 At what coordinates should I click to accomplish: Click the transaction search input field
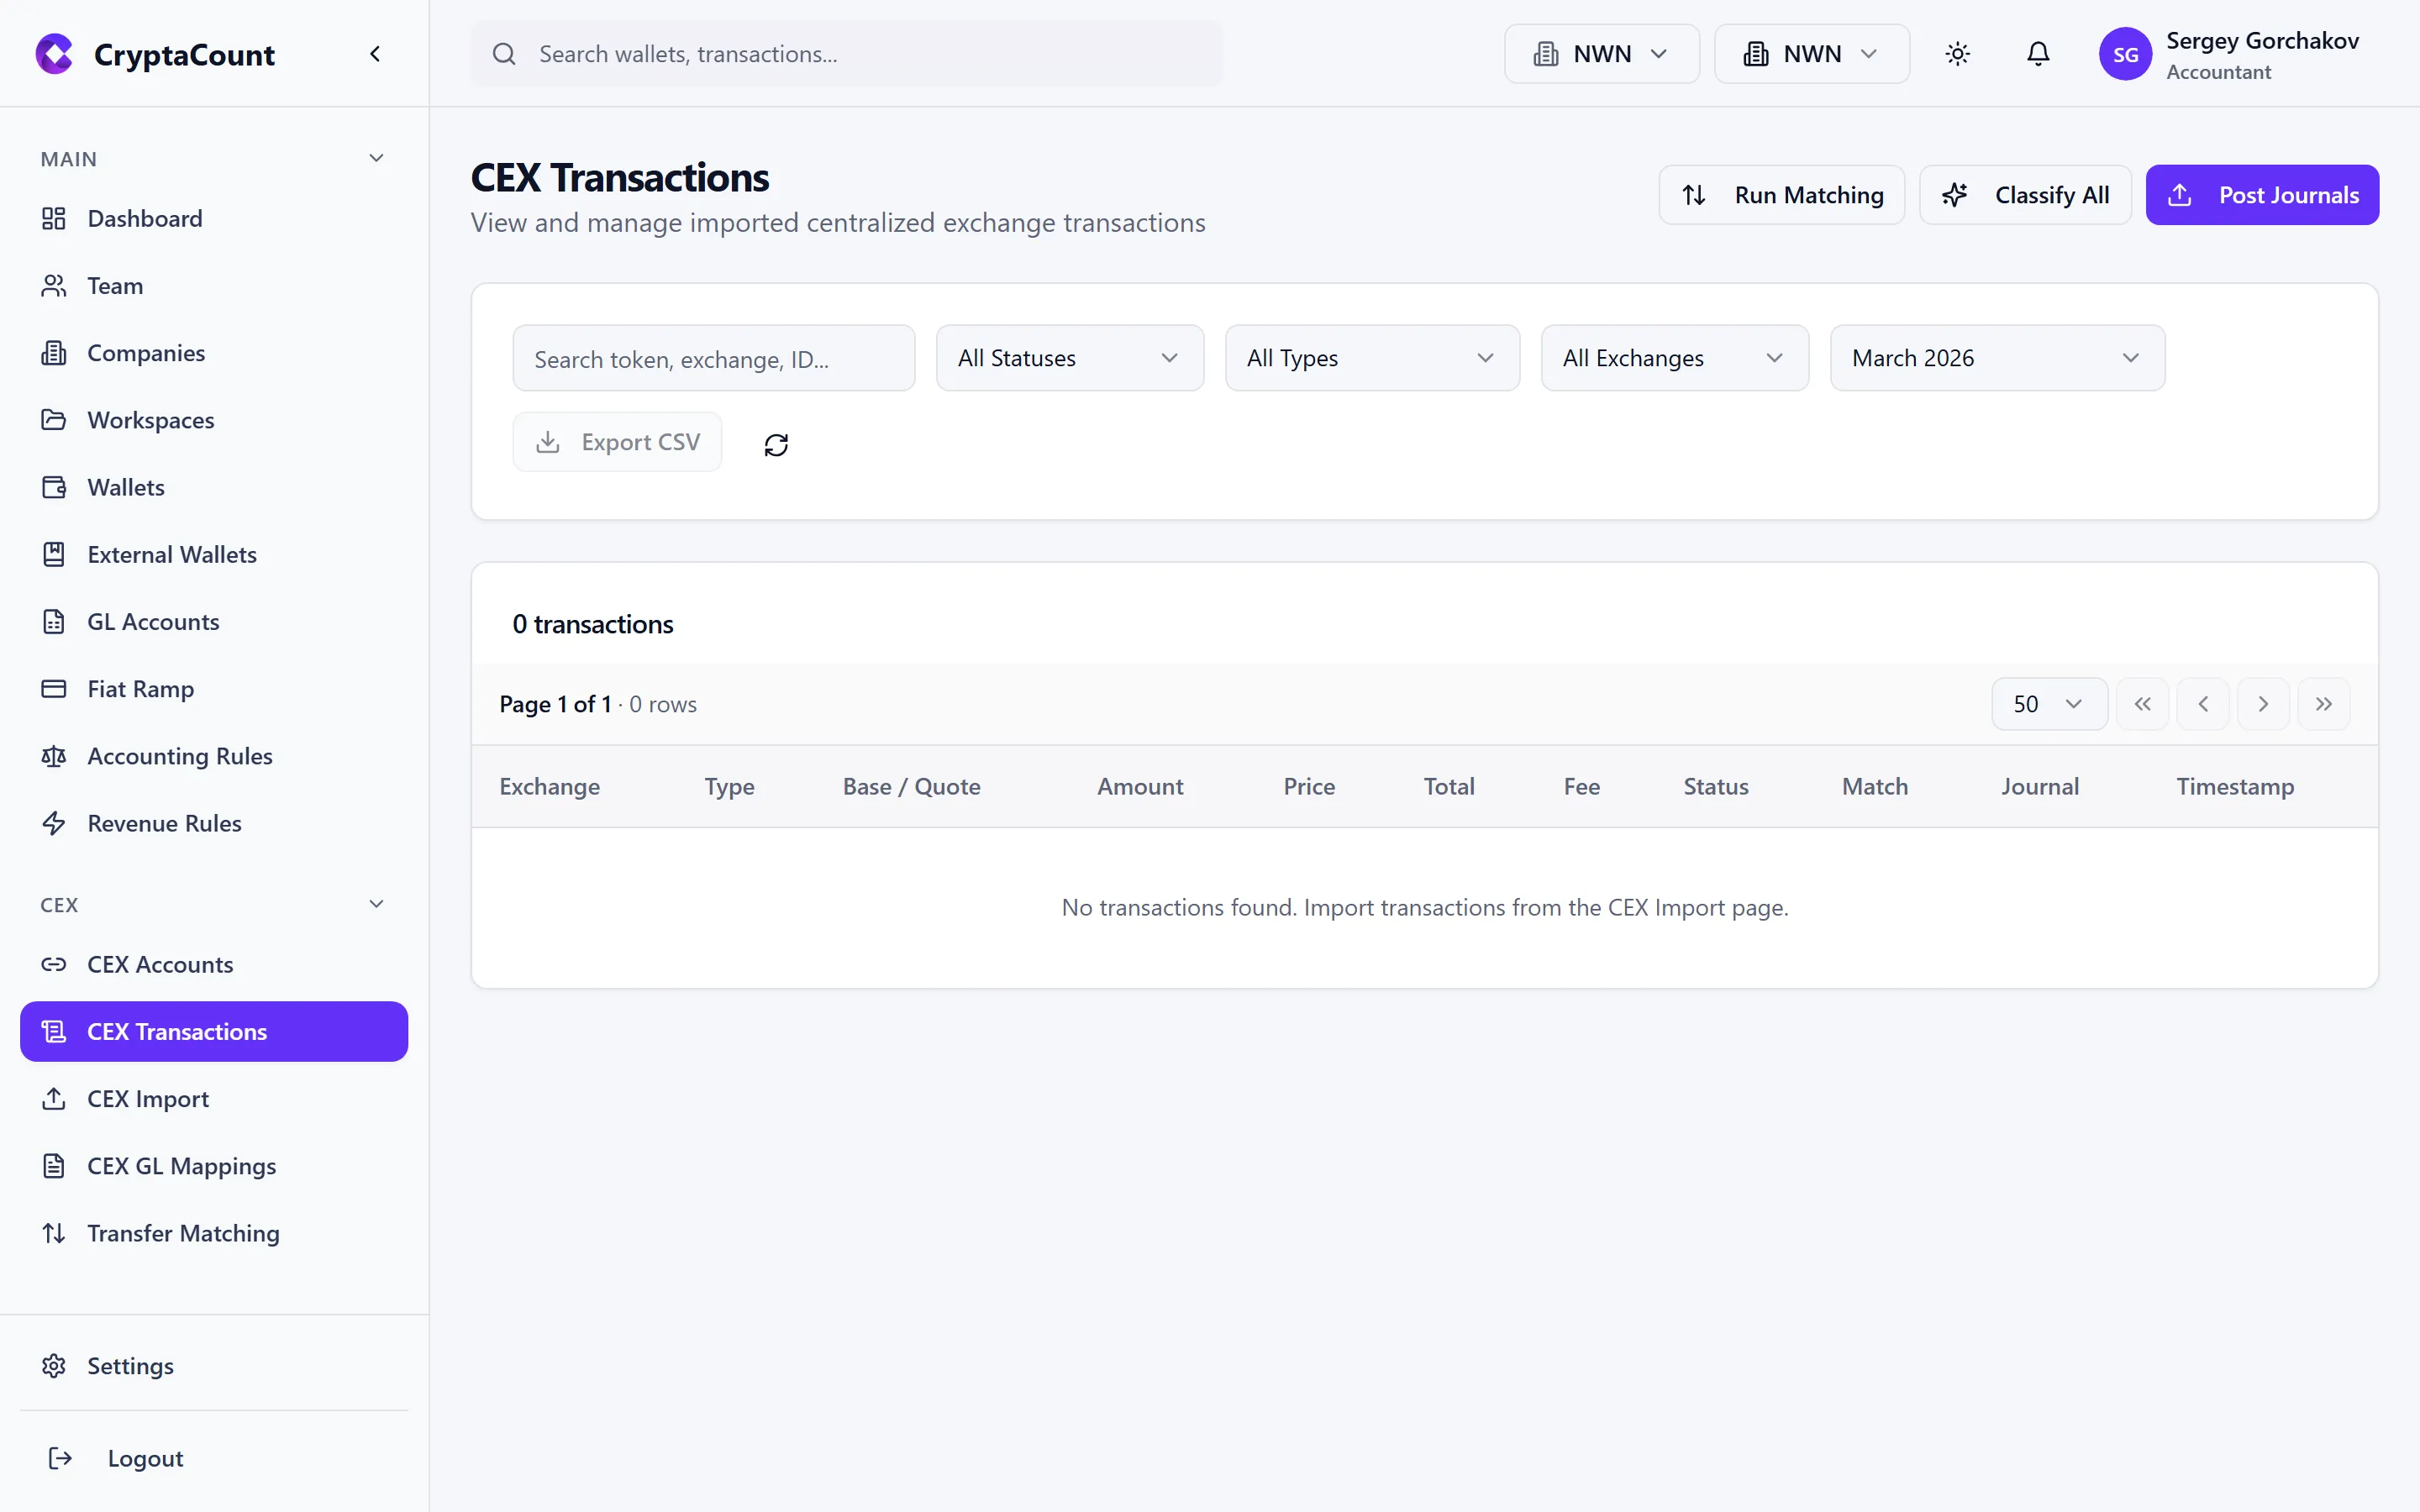point(713,357)
